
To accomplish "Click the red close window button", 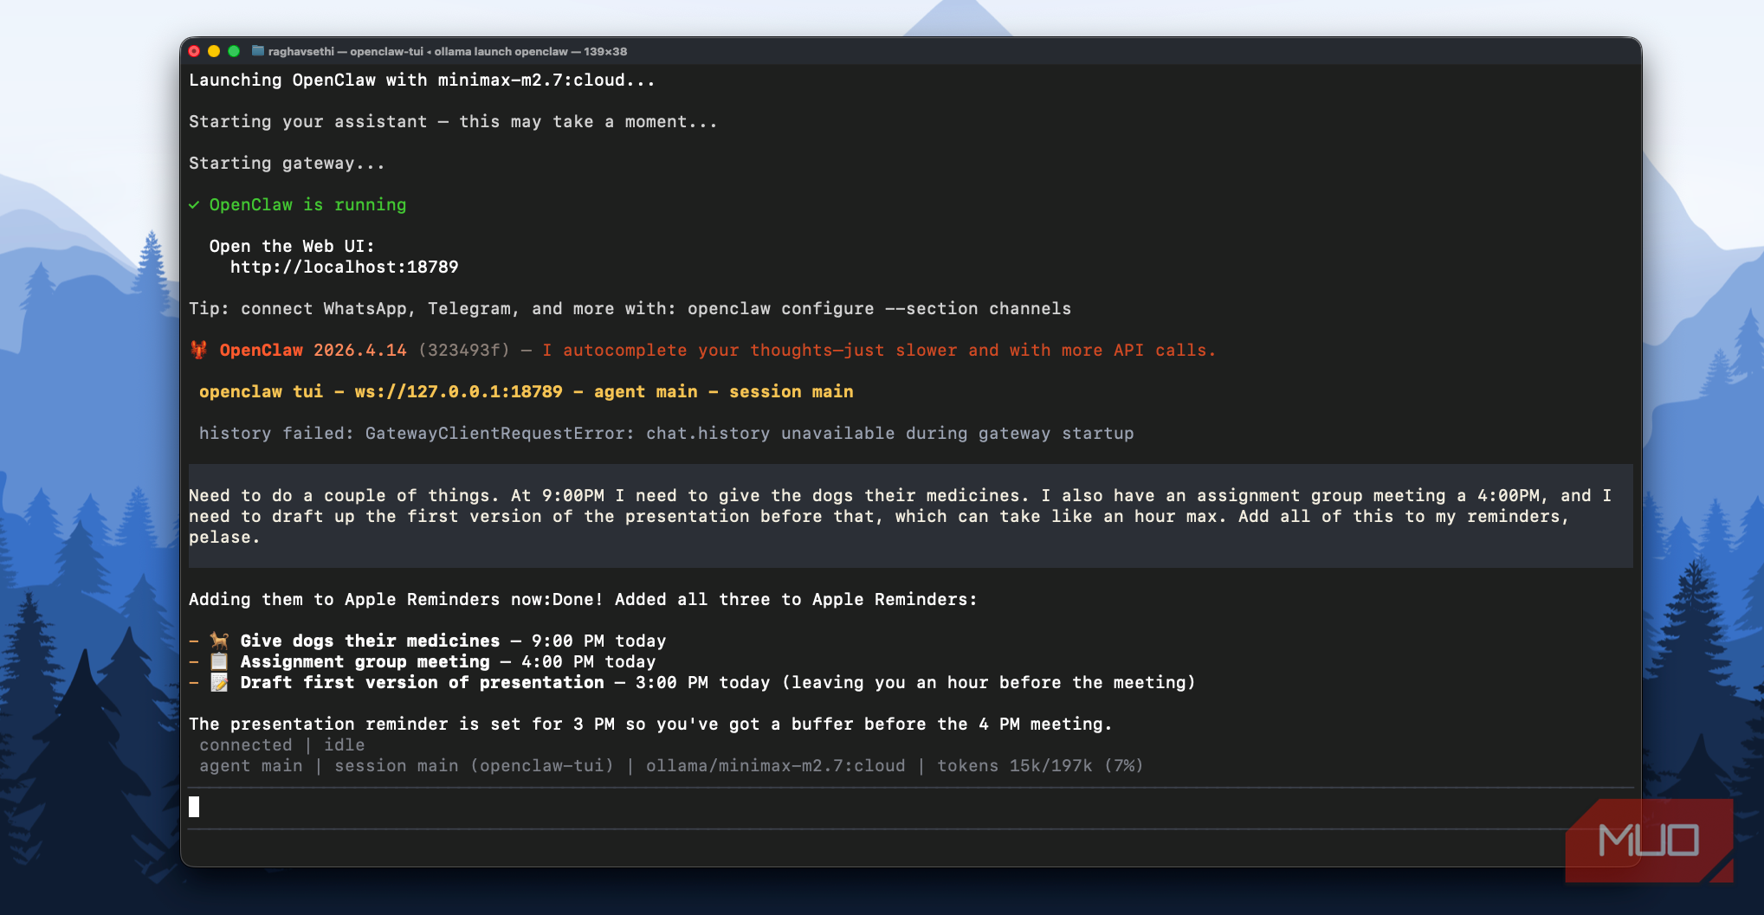I will pyautogui.click(x=194, y=51).
